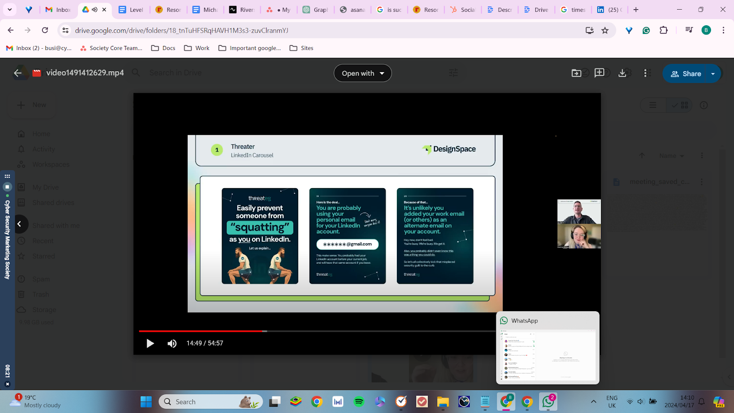Close the active Google Drive tab

(104, 10)
